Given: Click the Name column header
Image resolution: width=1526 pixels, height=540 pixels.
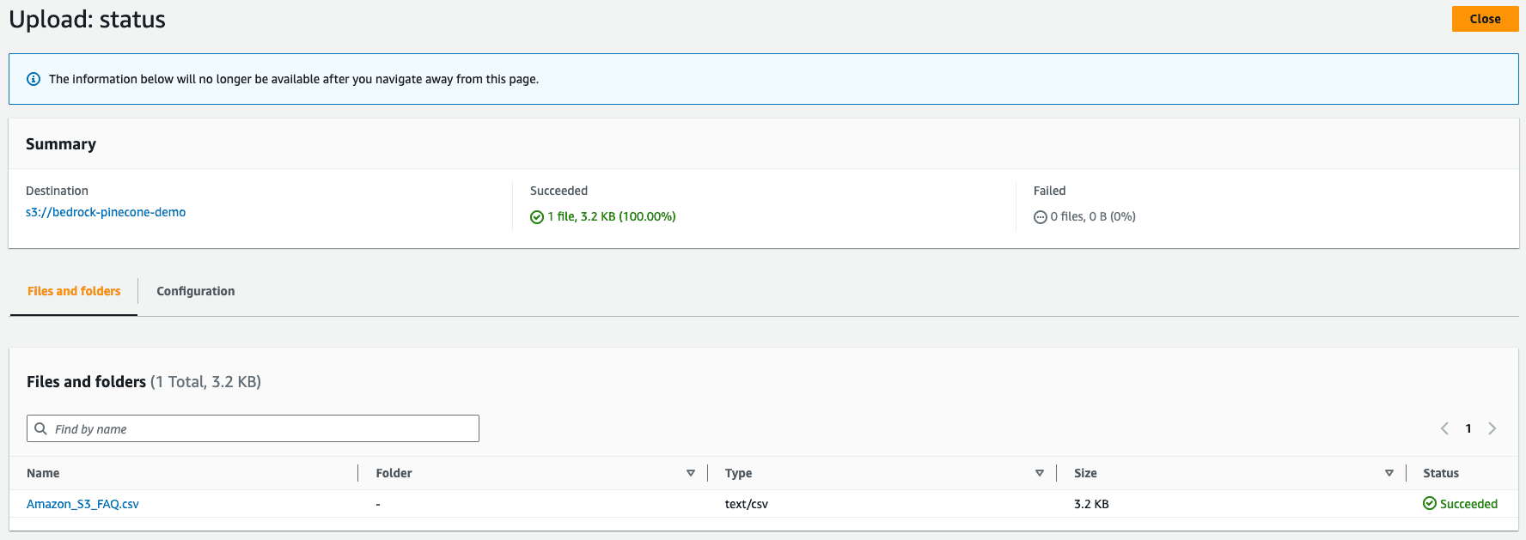Looking at the screenshot, I should [43, 473].
